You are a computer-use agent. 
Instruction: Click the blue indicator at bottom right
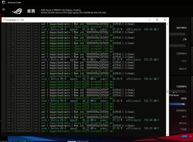tap(184, 136)
